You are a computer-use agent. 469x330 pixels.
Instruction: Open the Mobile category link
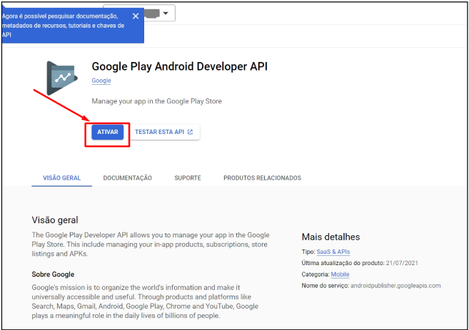pyautogui.click(x=340, y=274)
